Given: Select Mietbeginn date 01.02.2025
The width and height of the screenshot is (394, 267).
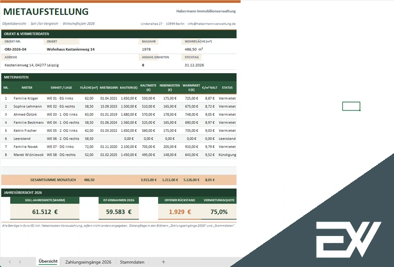Looking at the screenshot, I should coord(108,155).
